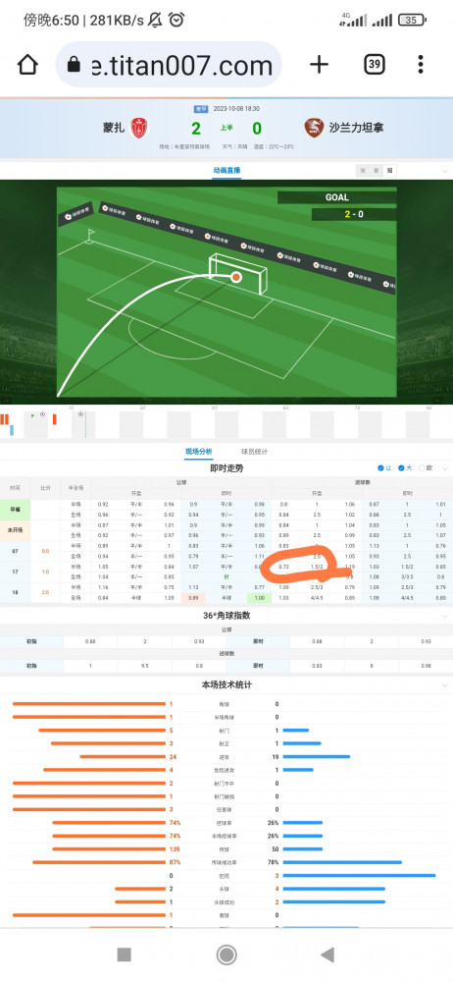Select the 现场分析 tab
Screen dimensions: 453x982
(x=199, y=452)
